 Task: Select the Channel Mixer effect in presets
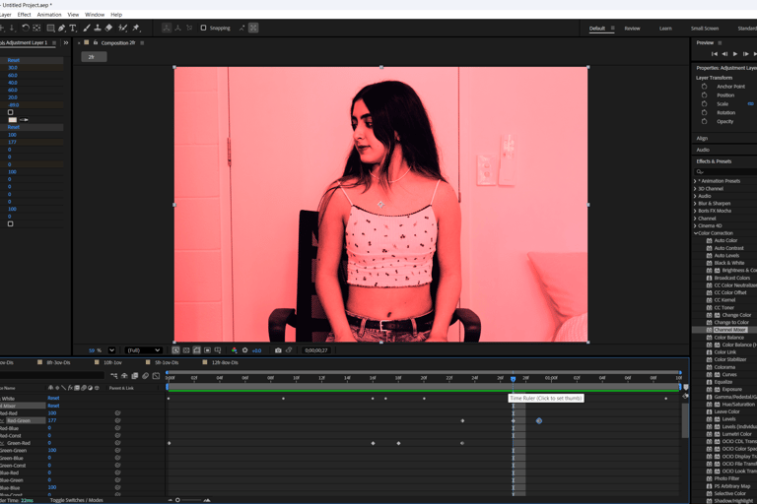[730, 330]
